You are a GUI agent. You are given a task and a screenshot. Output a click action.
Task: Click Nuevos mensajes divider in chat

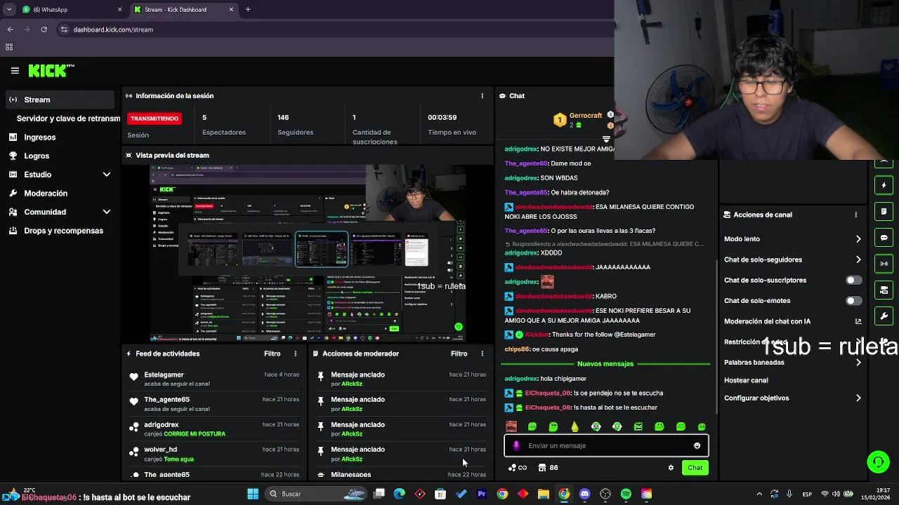[x=605, y=364]
